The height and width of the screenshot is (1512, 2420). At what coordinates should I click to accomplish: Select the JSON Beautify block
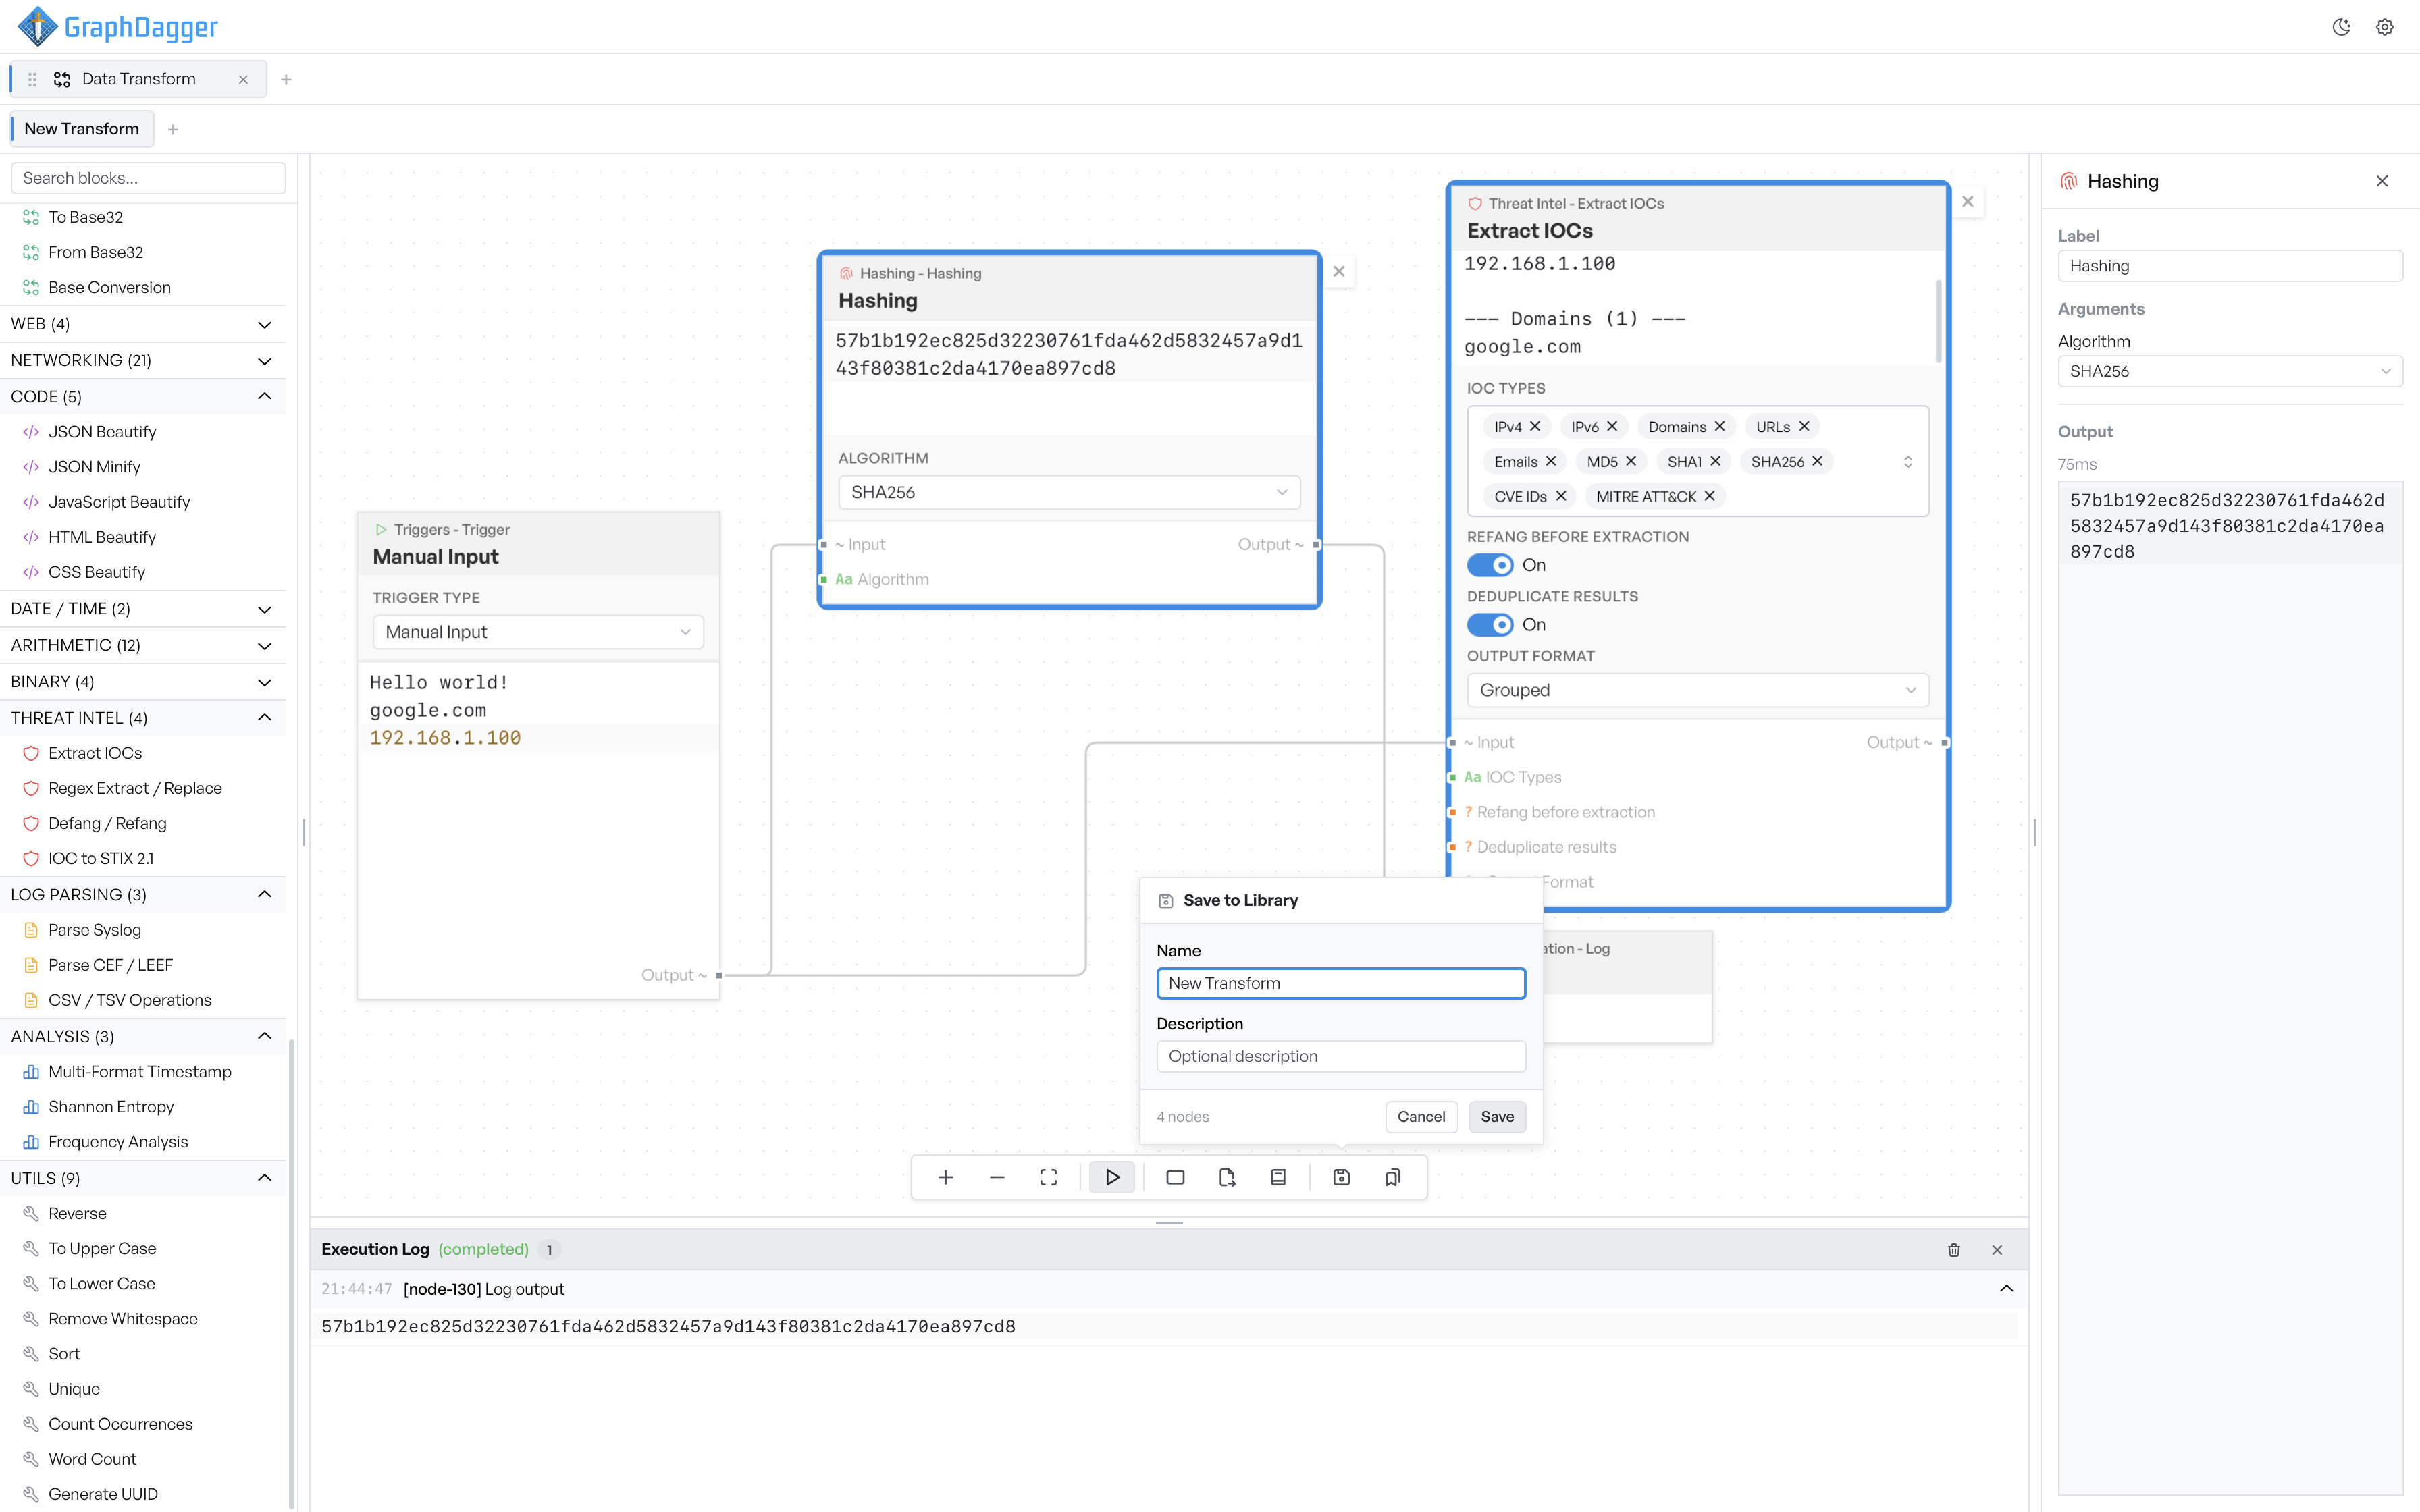click(x=143, y=432)
